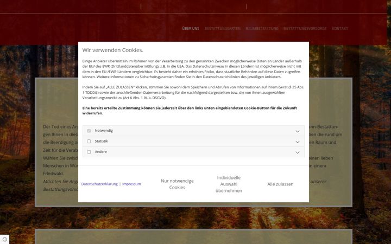Open the ÜBER UNS menu item

tap(191, 28)
